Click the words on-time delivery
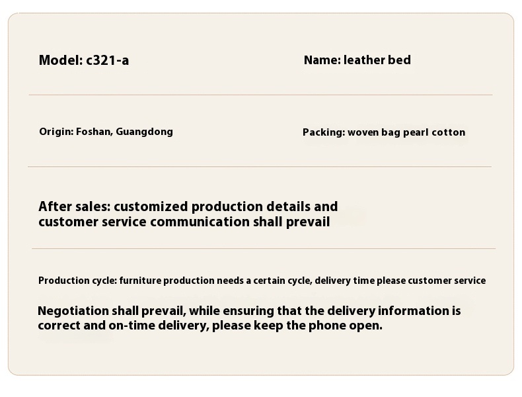 point(159,326)
